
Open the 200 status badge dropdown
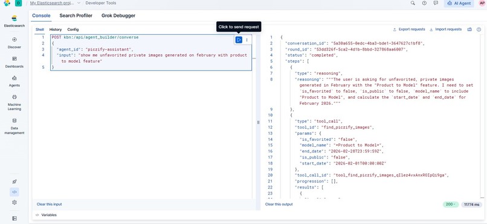click(x=450, y=205)
